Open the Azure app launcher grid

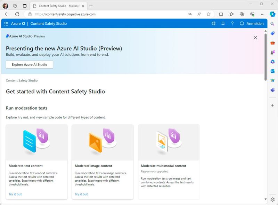click(6, 24)
